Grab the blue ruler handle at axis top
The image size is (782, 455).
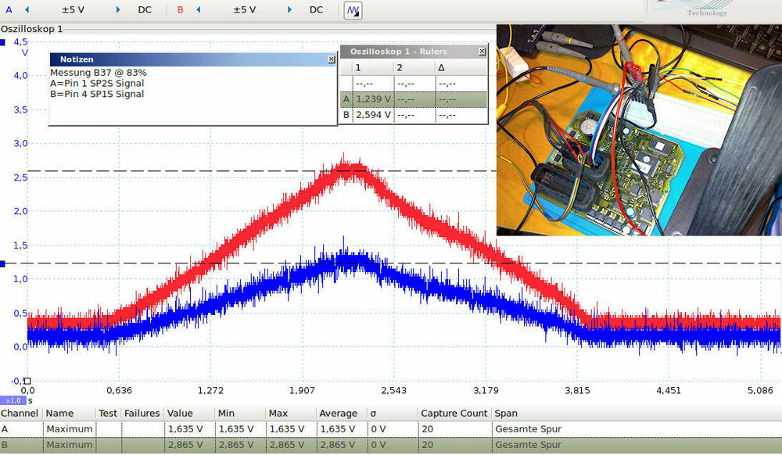(4, 43)
